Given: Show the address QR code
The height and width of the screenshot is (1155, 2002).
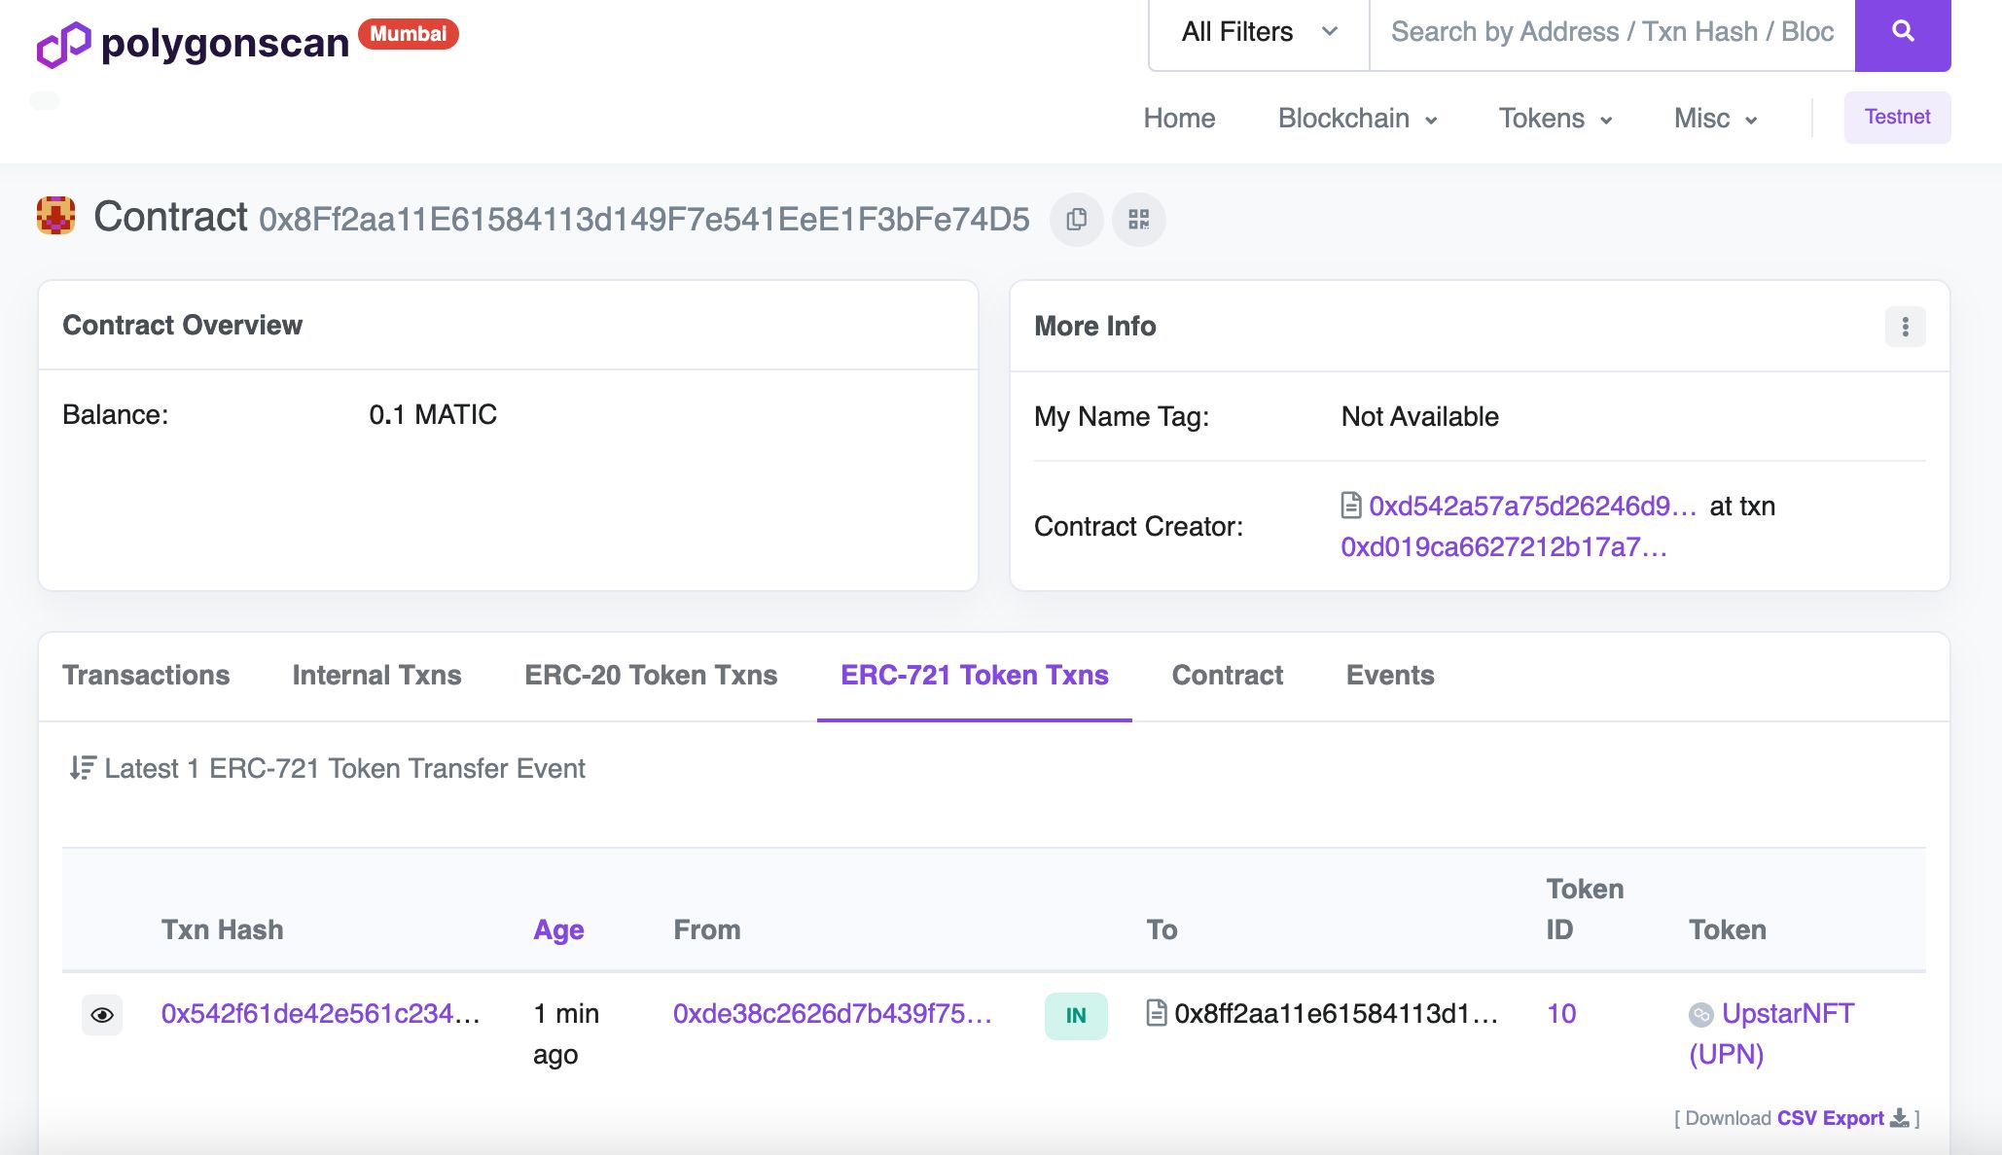Looking at the screenshot, I should click(x=1139, y=220).
